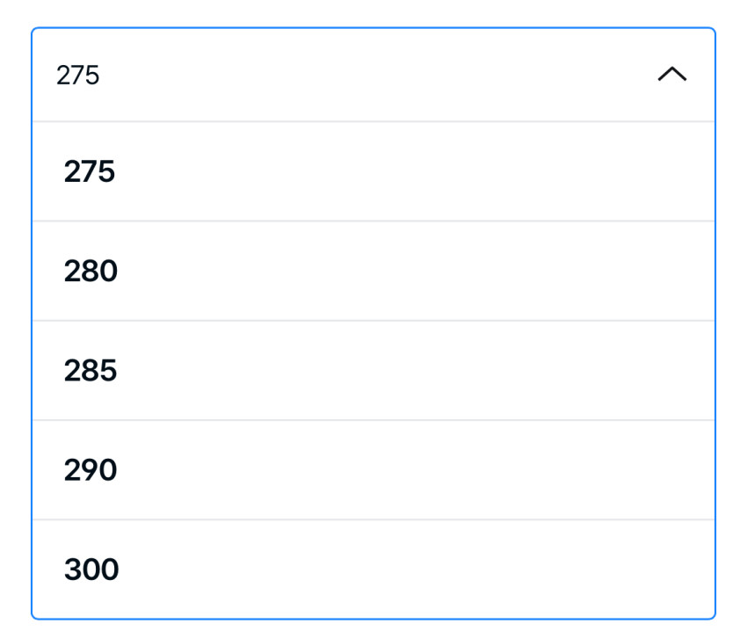Image resolution: width=747 pixels, height=631 pixels.
Task: Click the second list item 280
Action: tap(91, 272)
